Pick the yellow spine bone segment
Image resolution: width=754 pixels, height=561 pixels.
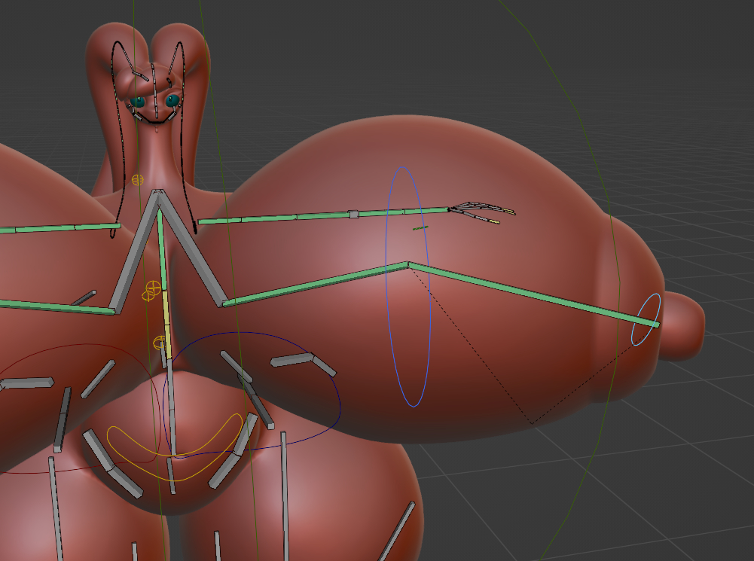point(165,310)
